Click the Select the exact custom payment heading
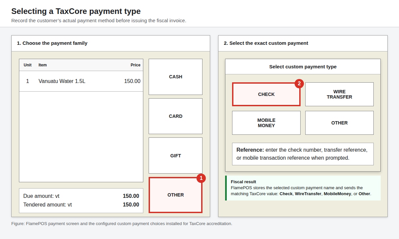Screen dimensions: 399x239 266,43
